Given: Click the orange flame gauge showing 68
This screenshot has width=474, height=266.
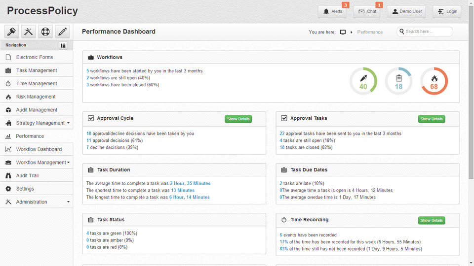Looking at the screenshot, I should pyautogui.click(x=434, y=81).
